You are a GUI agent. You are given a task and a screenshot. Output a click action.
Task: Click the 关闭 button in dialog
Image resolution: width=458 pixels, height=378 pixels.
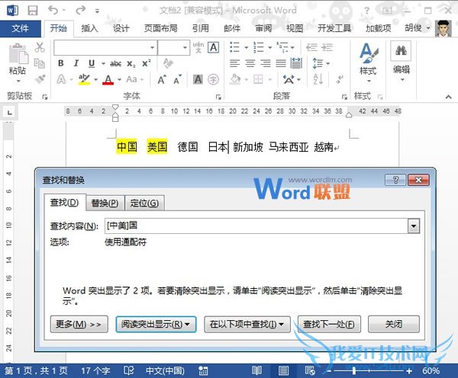coord(393,324)
